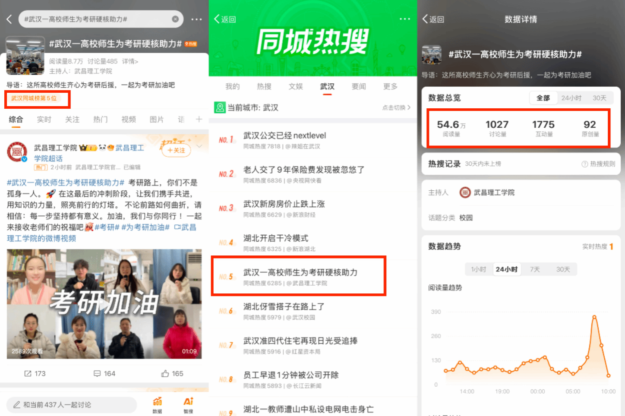The image size is (625, 416).
Task: Select 24小时 in 数据总览 range
Action: 571,98
